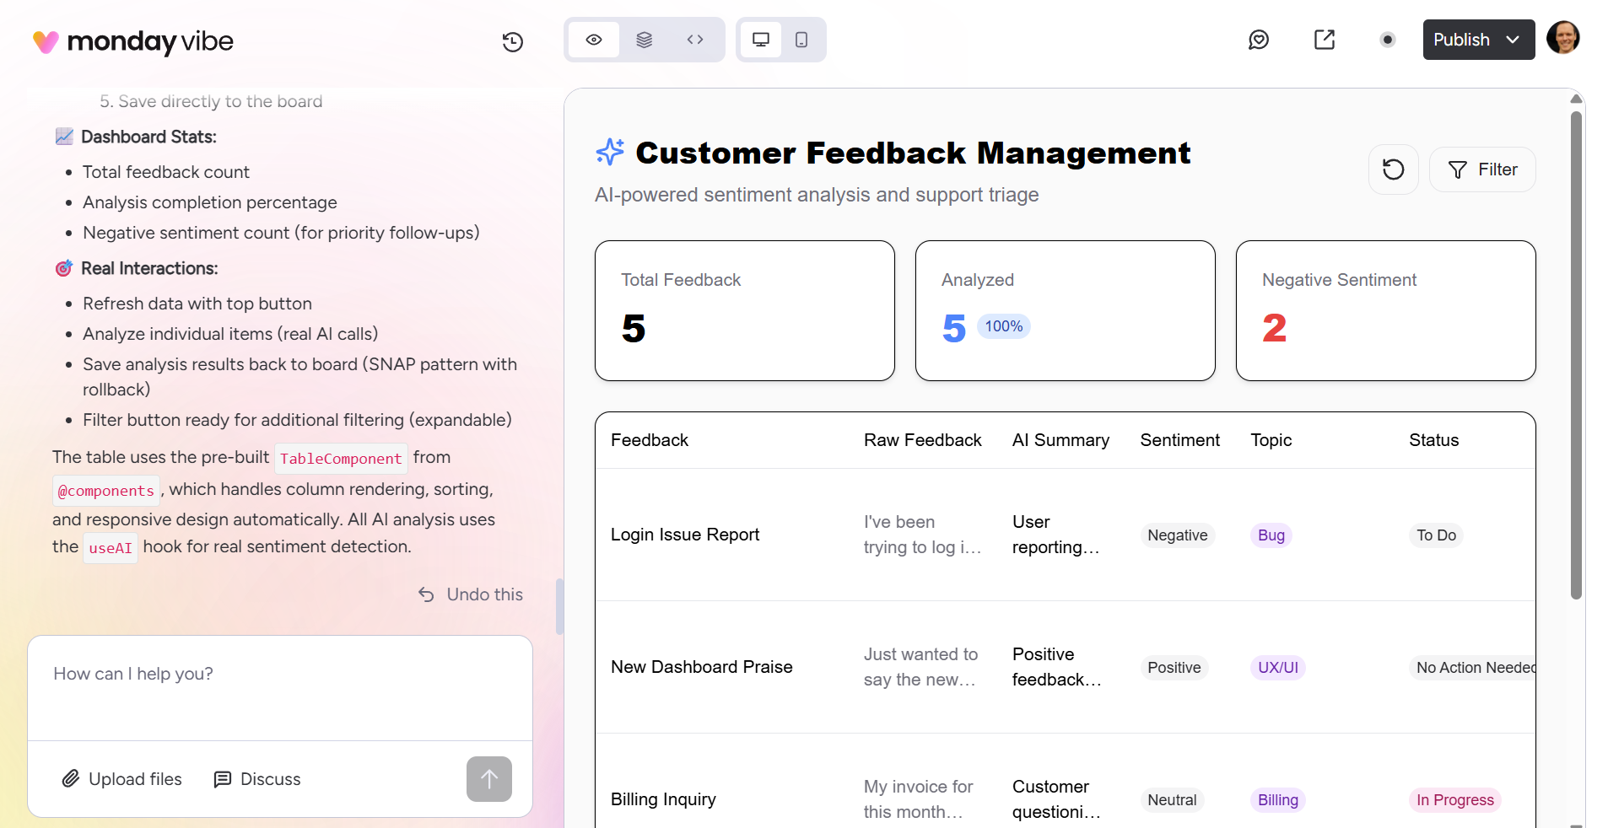This screenshot has height=828, width=1608.
Task: Sort by the AI Summary column header
Action: [1060, 440]
